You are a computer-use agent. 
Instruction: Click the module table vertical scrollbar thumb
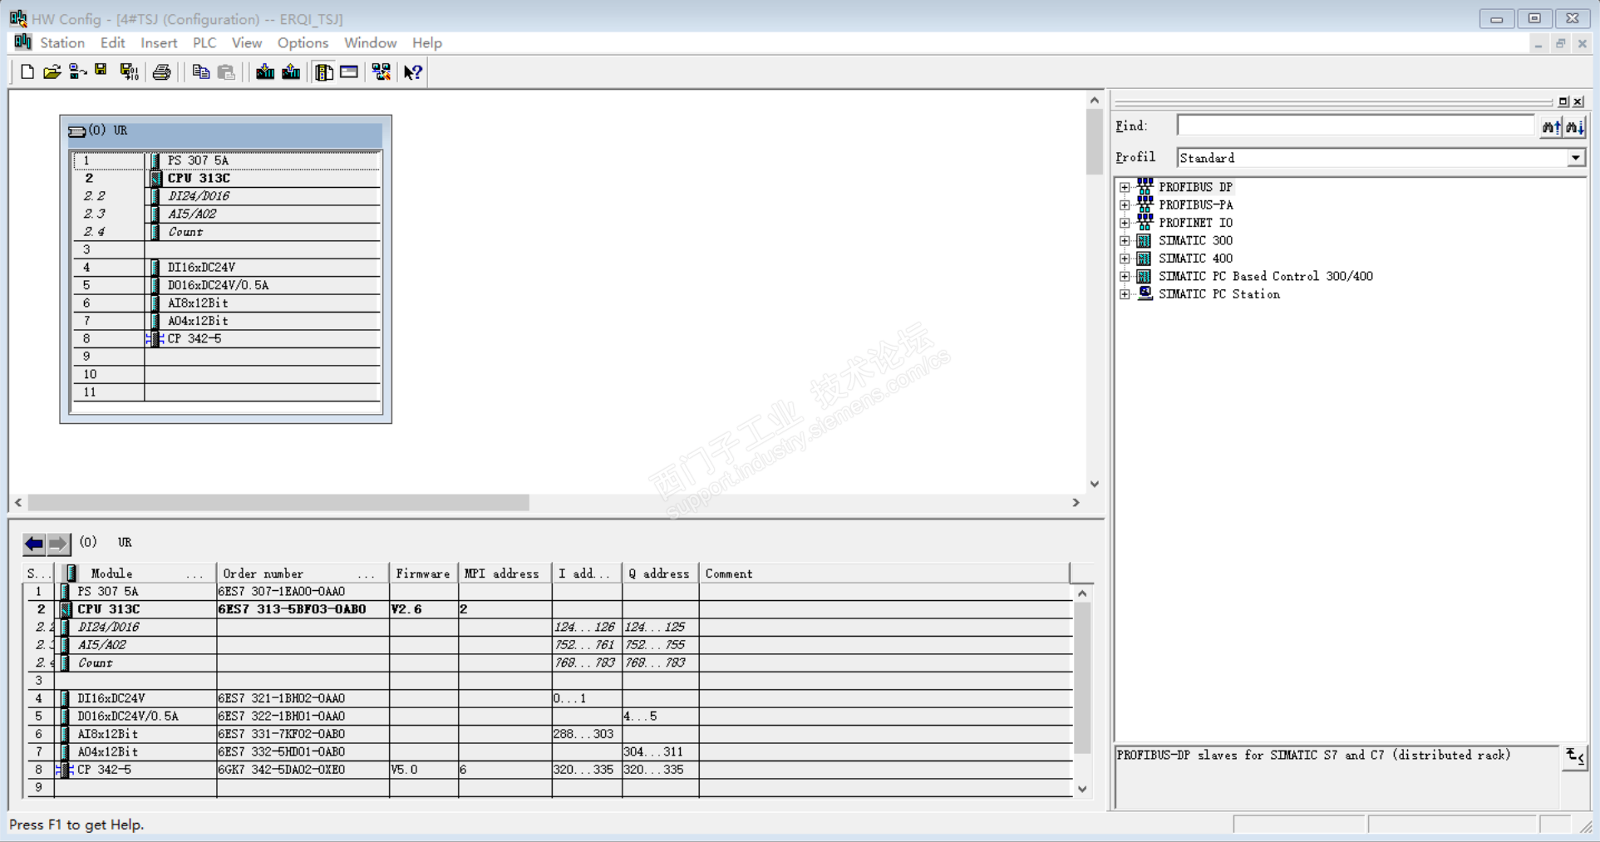pos(1082,677)
